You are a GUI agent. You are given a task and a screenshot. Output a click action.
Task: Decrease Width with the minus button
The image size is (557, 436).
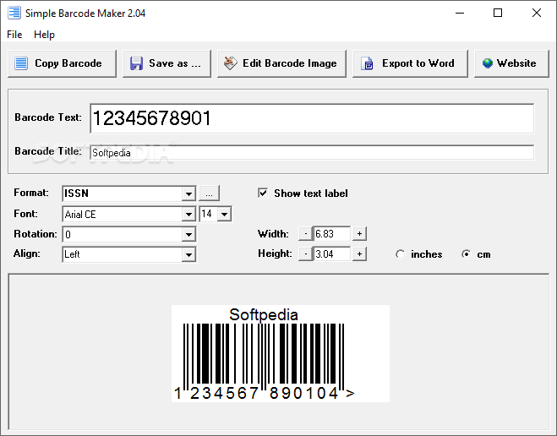tap(305, 233)
